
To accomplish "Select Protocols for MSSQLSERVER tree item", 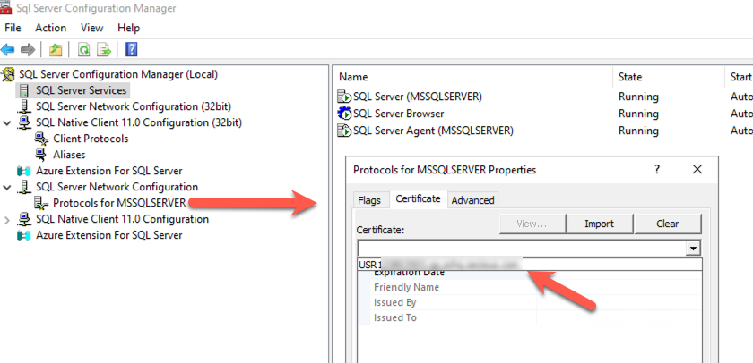I will [118, 203].
